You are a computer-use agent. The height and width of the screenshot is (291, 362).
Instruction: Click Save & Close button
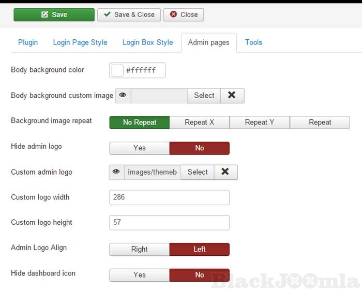coord(129,14)
